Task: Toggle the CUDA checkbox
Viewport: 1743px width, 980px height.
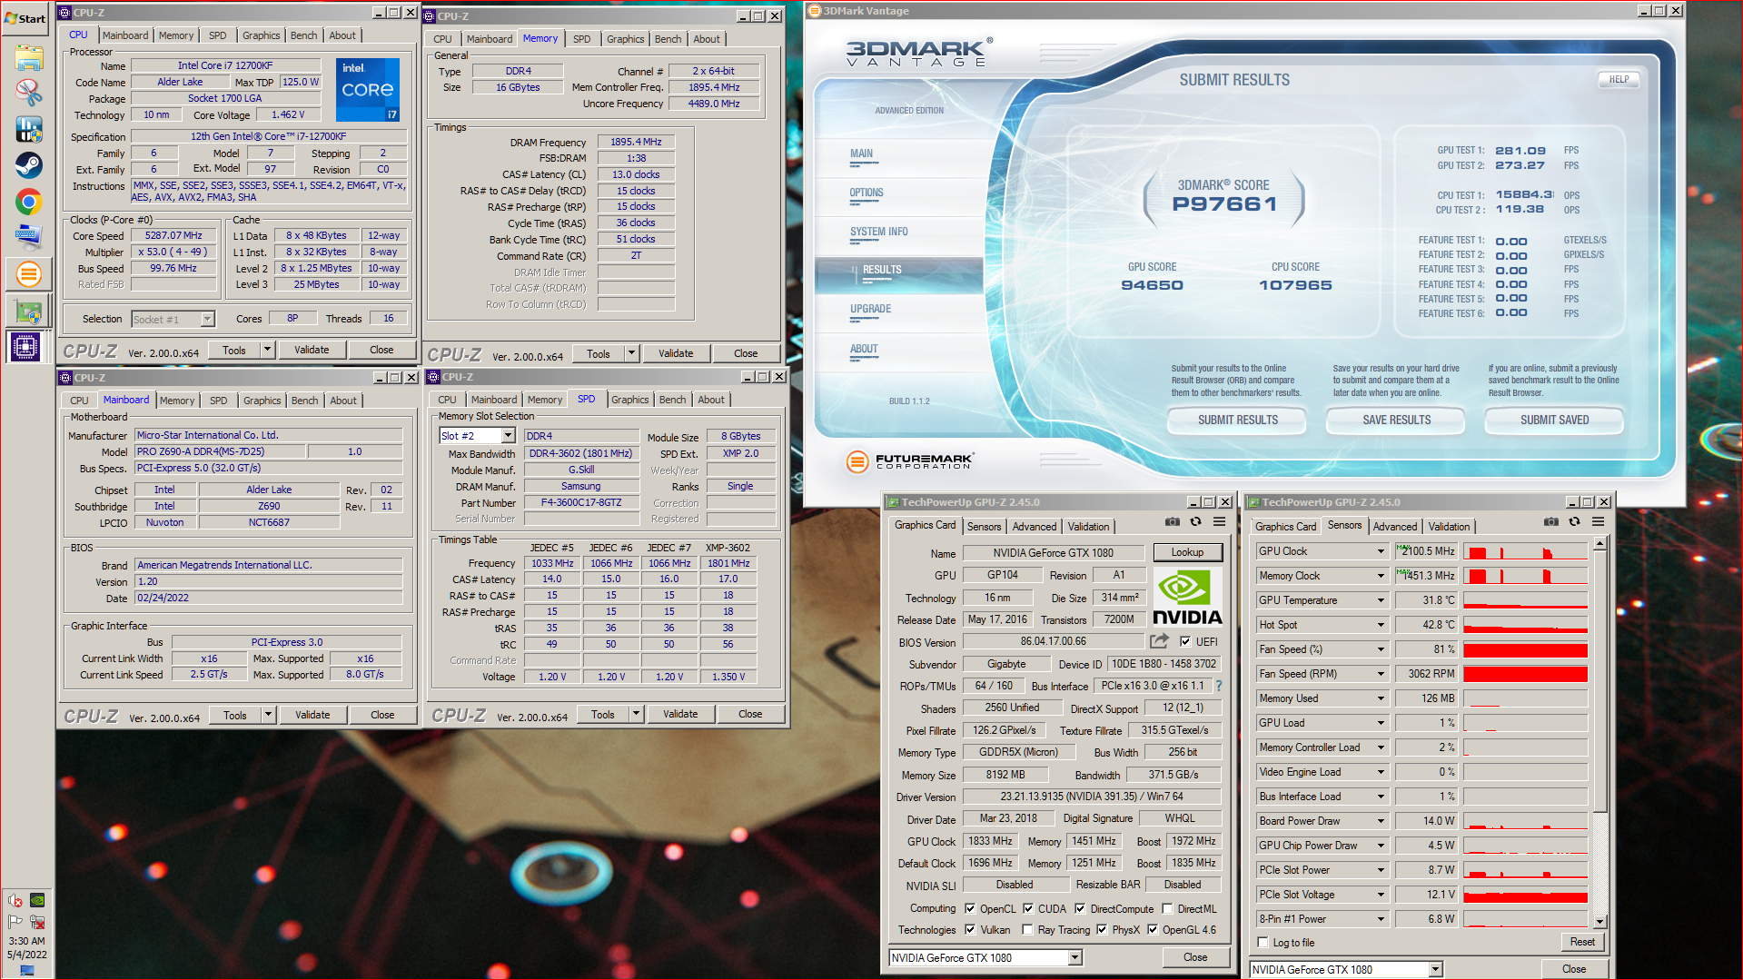Action: coord(1028,908)
